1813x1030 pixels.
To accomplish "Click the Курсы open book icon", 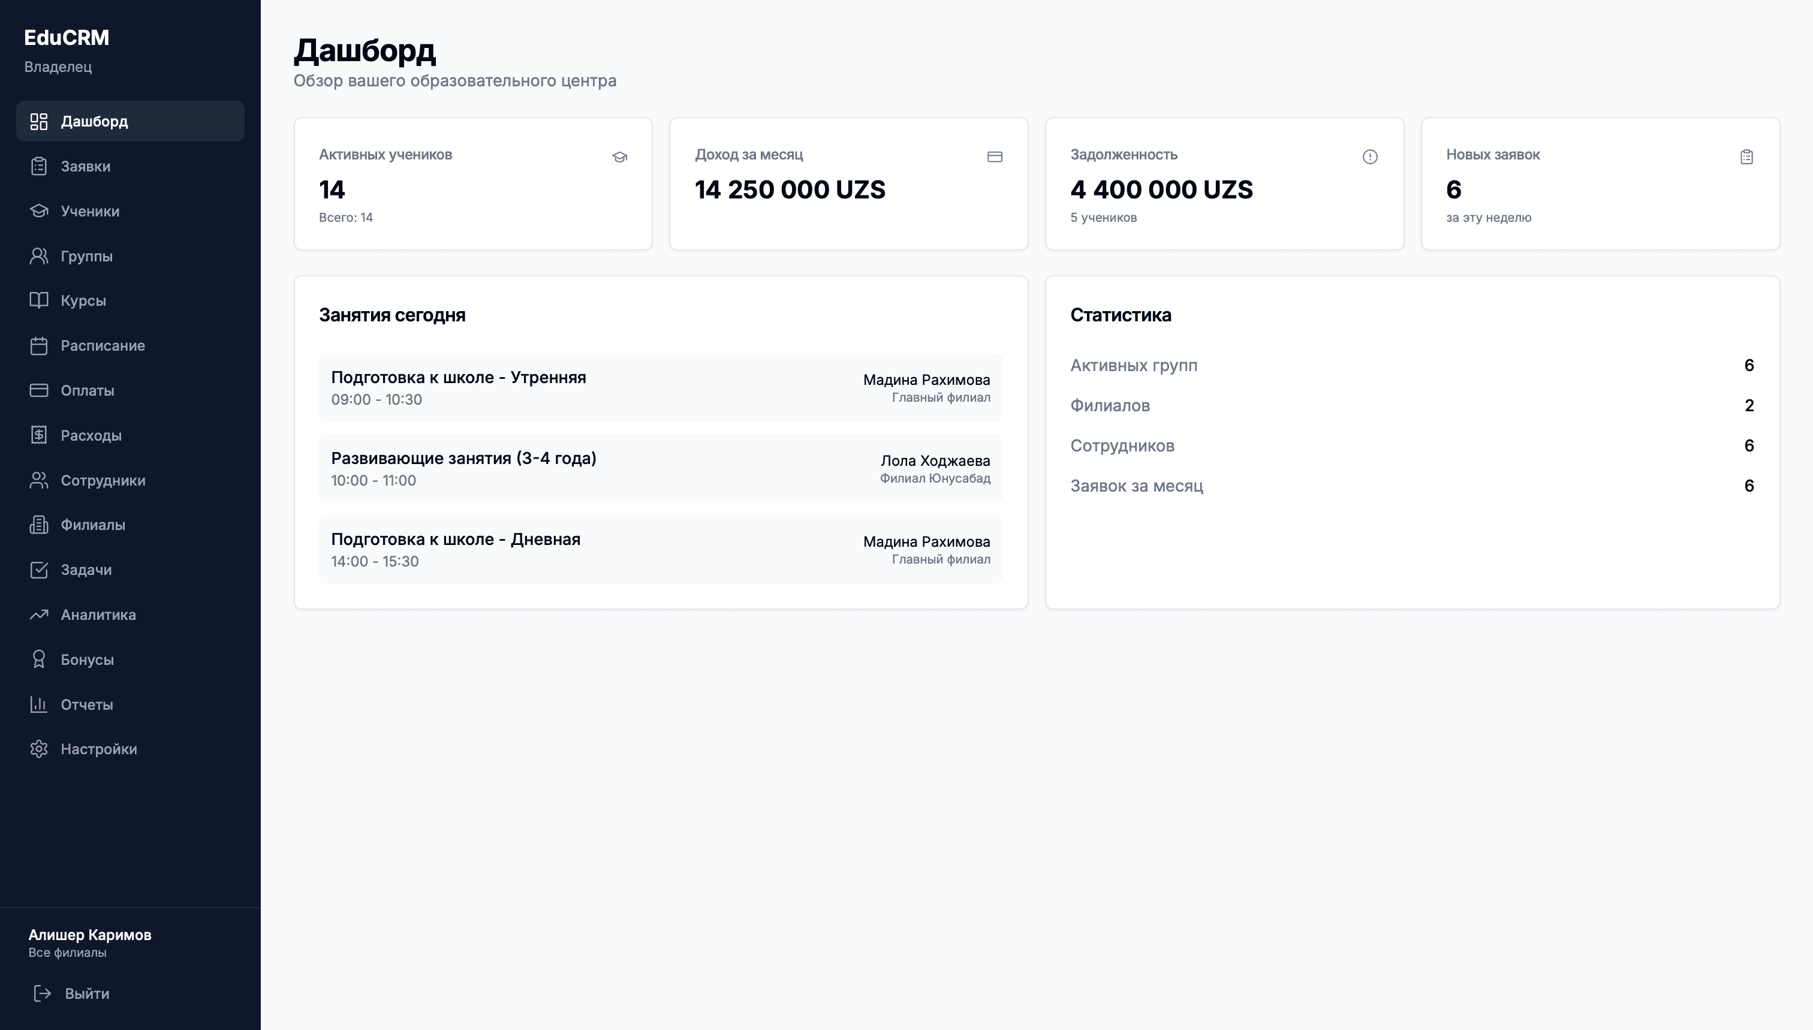I will click(x=39, y=300).
